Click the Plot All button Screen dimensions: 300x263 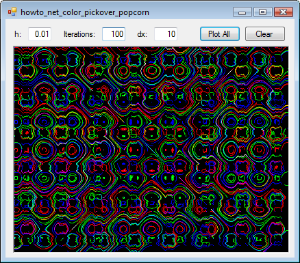click(x=220, y=34)
